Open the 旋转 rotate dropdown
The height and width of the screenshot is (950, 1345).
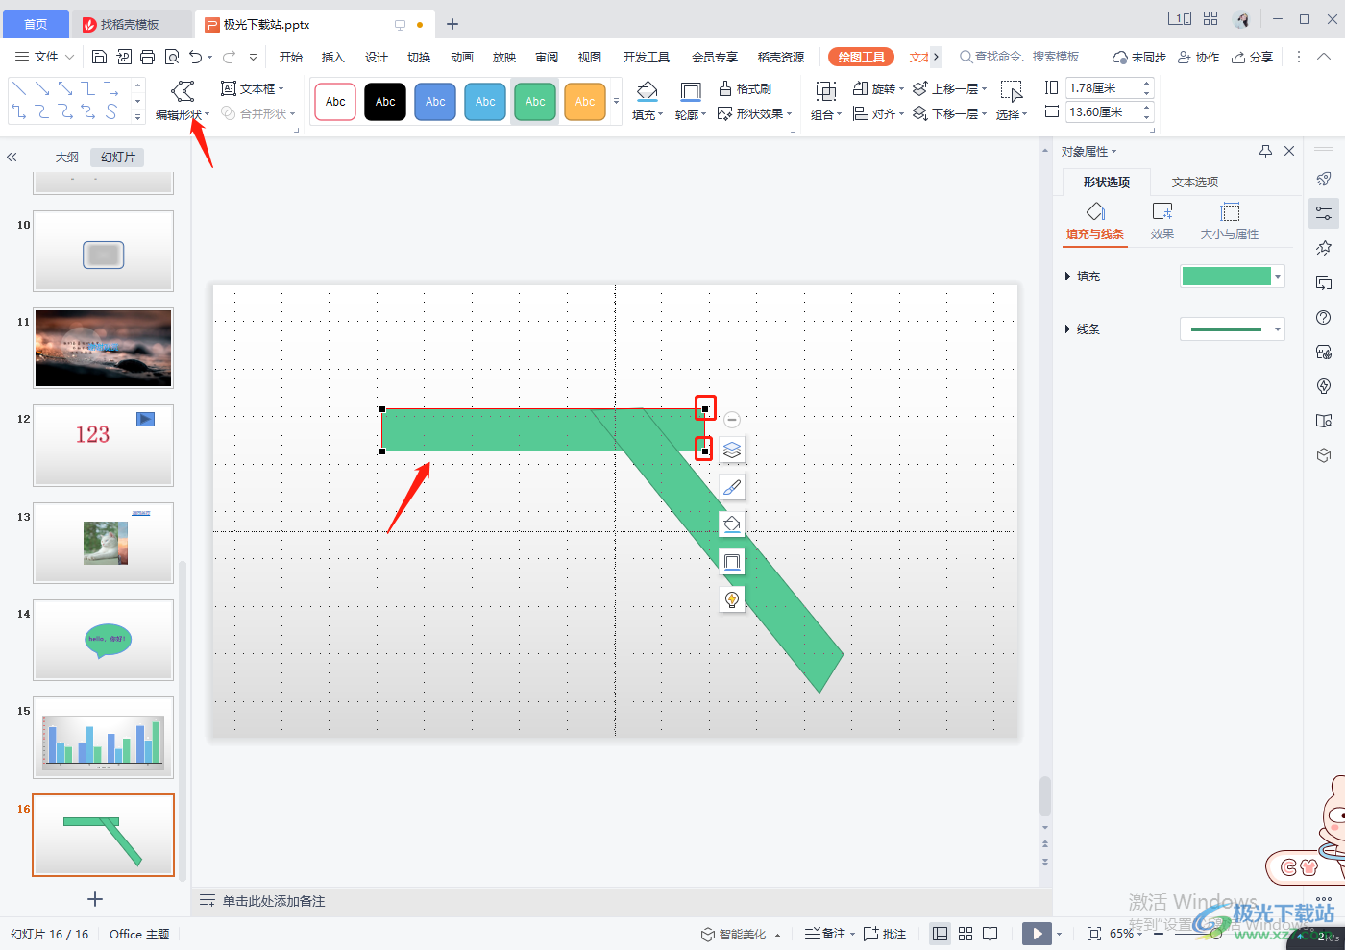[878, 88]
